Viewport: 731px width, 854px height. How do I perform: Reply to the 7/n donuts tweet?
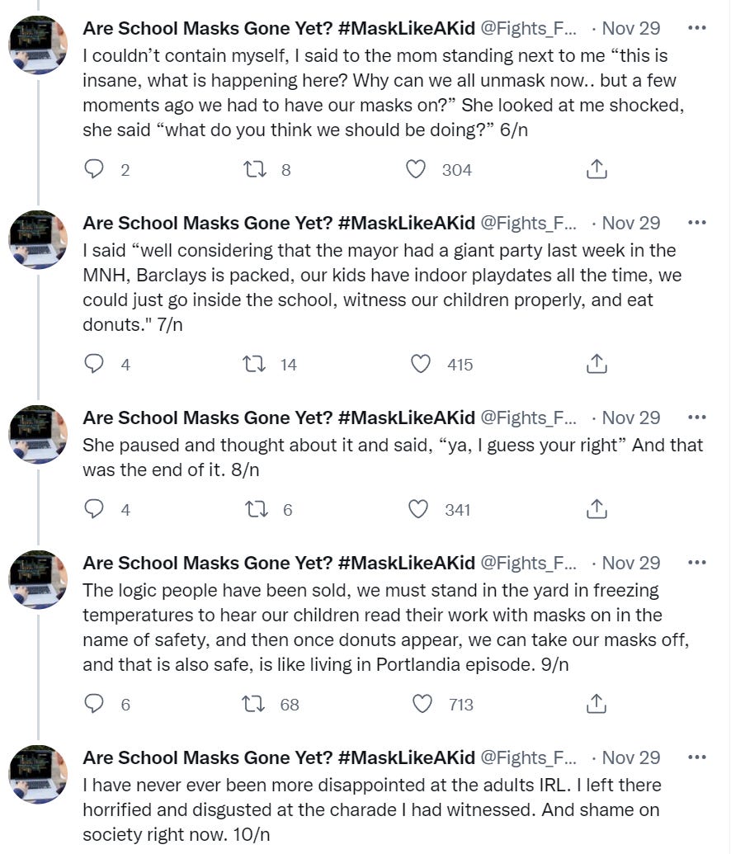coord(95,364)
